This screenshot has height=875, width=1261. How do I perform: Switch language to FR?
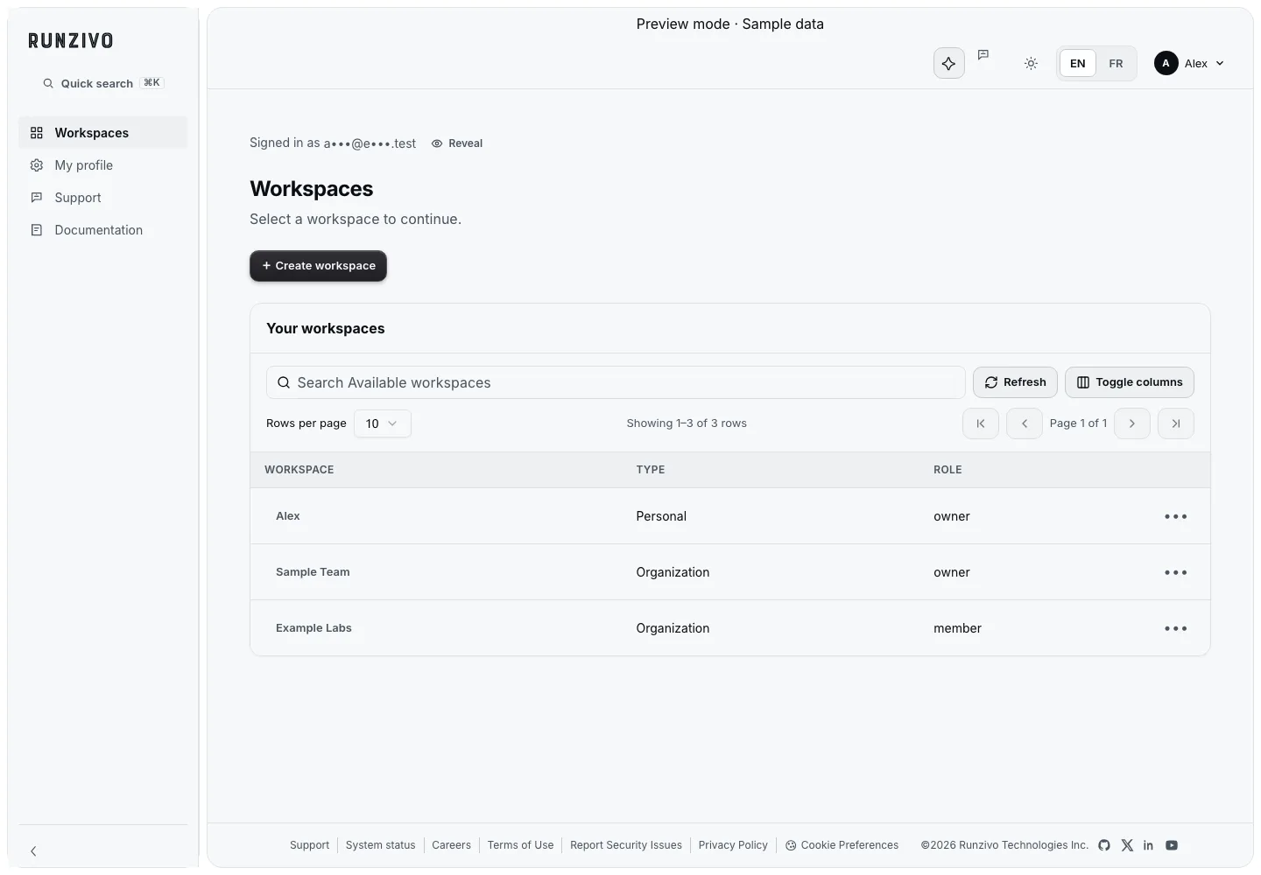(1116, 63)
